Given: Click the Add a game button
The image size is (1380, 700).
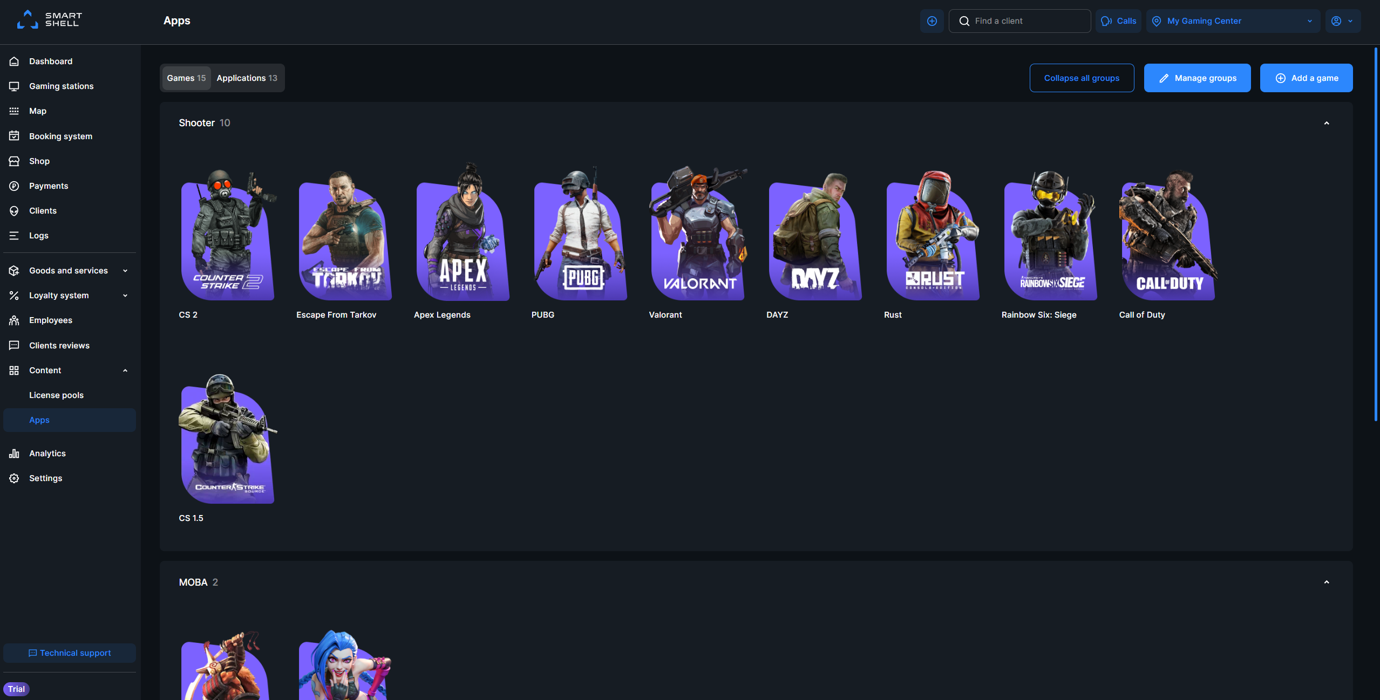Looking at the screenshot, I should [x=1306, y=78].
